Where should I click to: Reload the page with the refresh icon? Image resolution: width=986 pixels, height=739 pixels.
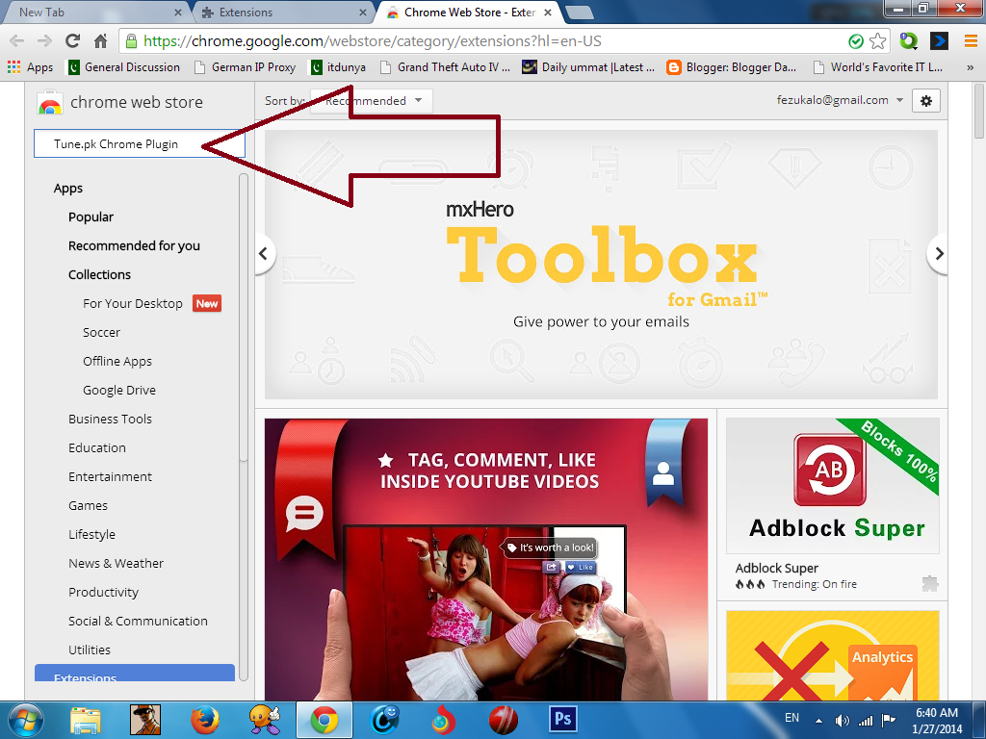click(x=73, y=41)
